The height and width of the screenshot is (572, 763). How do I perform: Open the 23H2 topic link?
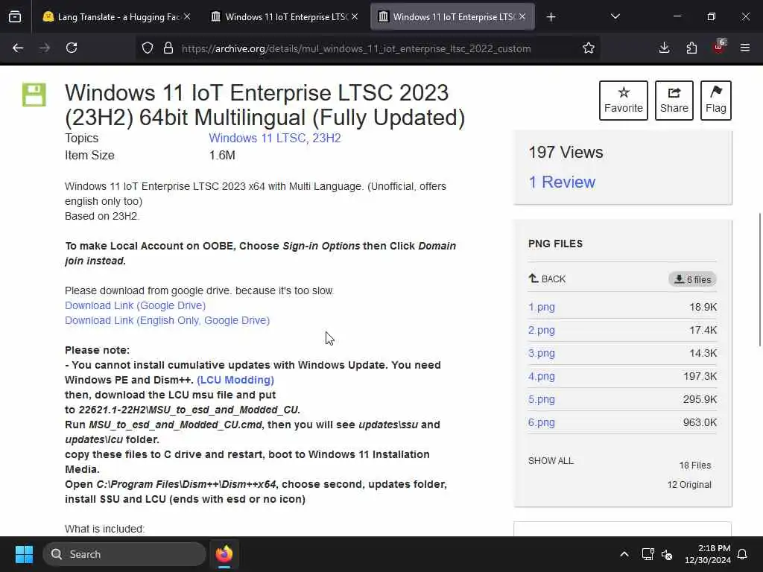[x=326, y=138]
